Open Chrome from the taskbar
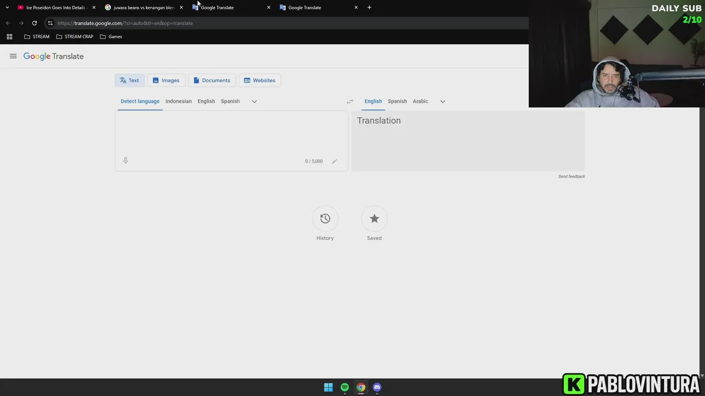Image resolution: width=705 pixels, height=396 pixels. coord(361,387)
